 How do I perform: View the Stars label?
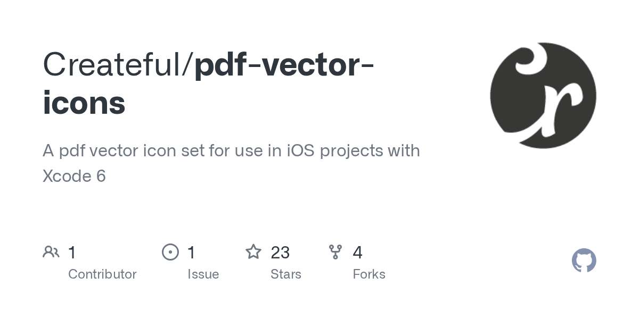[x=286, y=274]
